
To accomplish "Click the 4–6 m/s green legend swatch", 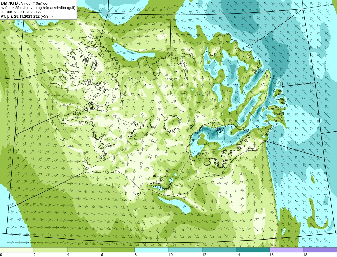I will tap(84, 250).
